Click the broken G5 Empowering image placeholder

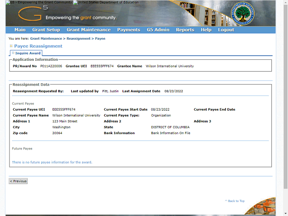40,2
